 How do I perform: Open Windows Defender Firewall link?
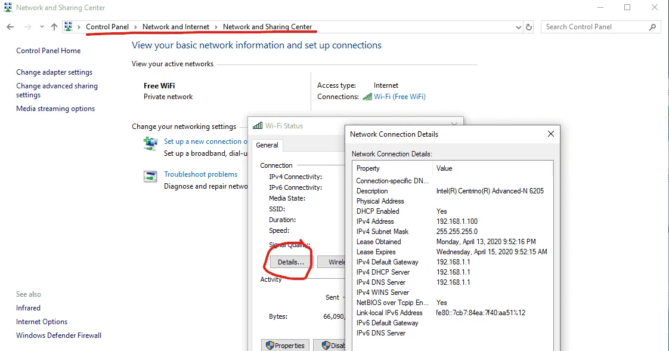(x=59, y=335)
